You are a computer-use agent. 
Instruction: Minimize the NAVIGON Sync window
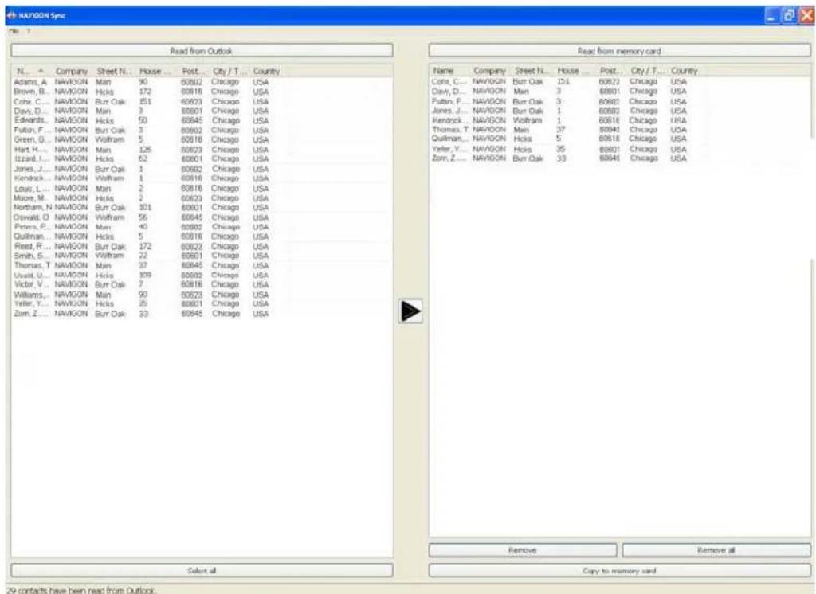pyautogui.click(x=772, y=16)
